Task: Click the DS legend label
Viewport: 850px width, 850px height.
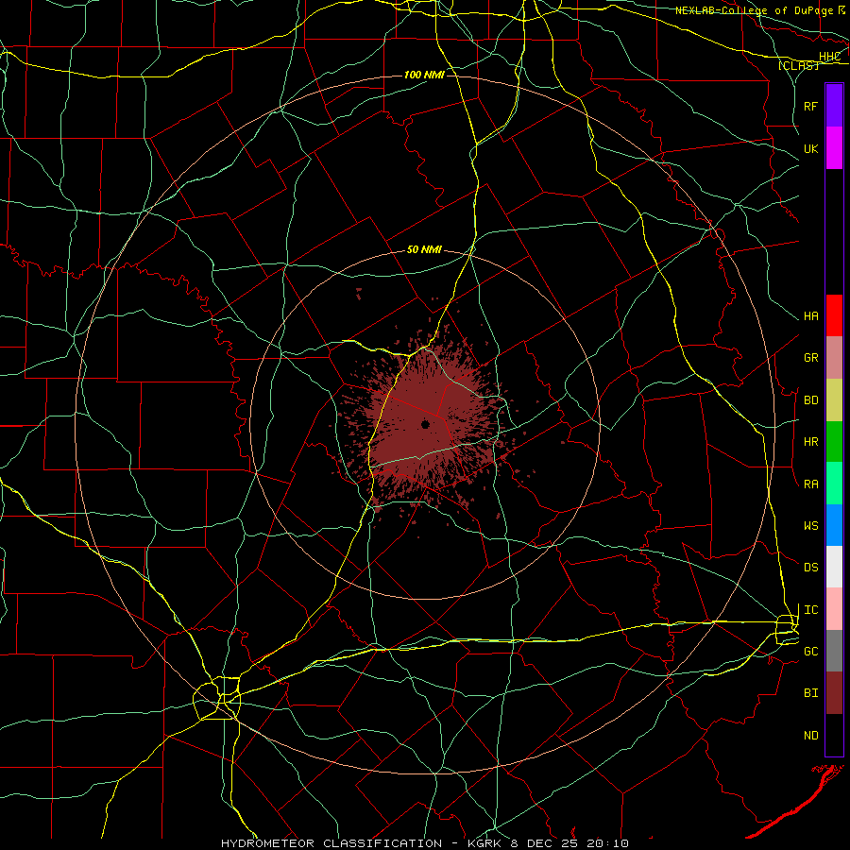Action: [x=811, y=568]
